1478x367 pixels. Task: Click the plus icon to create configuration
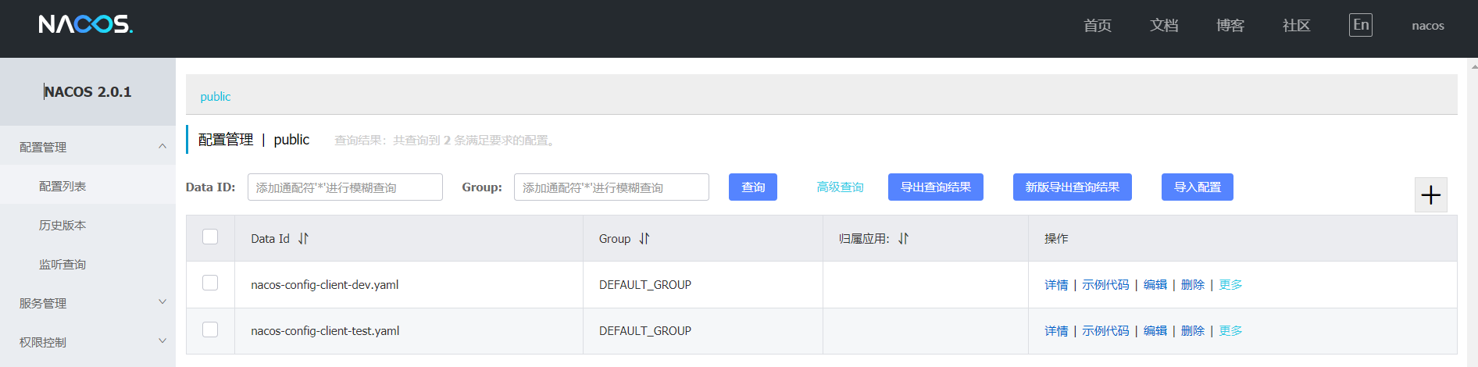[1430, 194]
